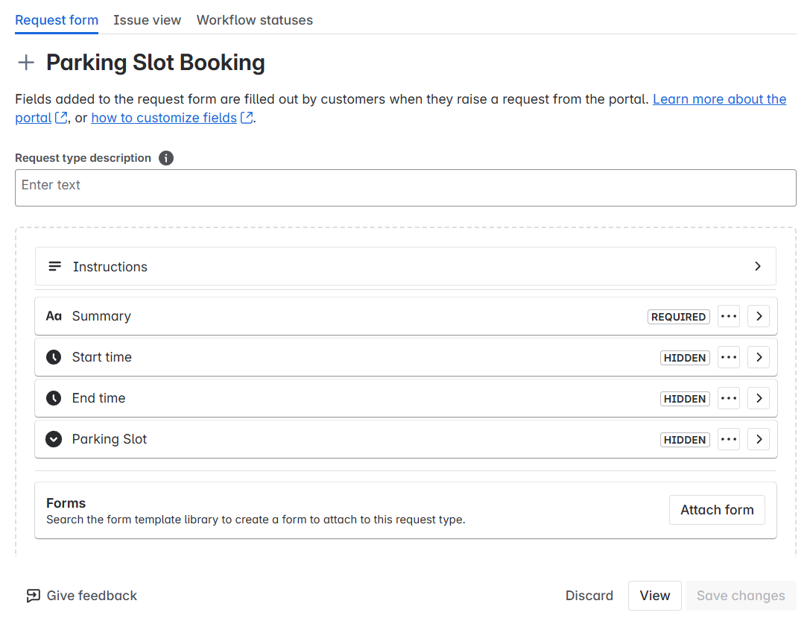This screenshot has height=624, width=810.
Task: Click the Discard button
Action: click(x=589, y=596)
